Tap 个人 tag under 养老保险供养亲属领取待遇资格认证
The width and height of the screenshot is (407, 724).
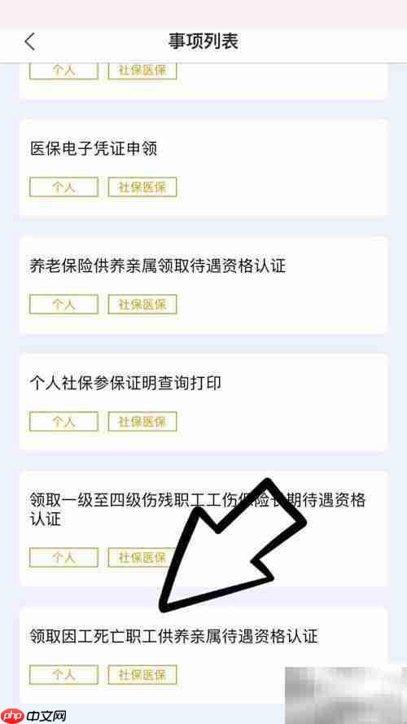tap(63, 305)
